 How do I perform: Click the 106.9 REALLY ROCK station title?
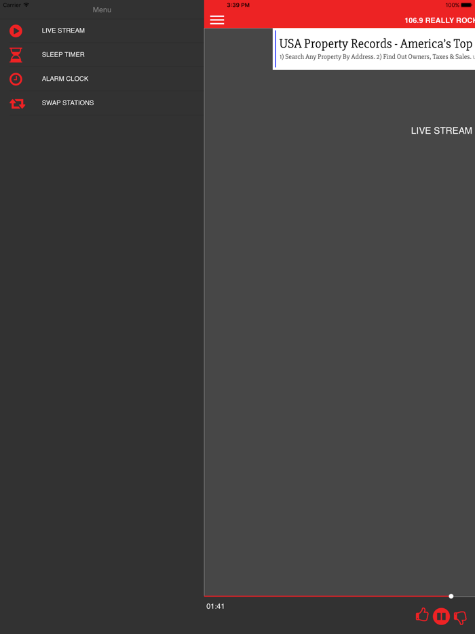(x=440, y=20)
